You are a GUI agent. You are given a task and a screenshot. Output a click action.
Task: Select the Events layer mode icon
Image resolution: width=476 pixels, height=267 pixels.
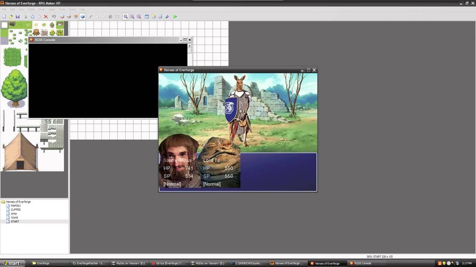click(82, 17)
